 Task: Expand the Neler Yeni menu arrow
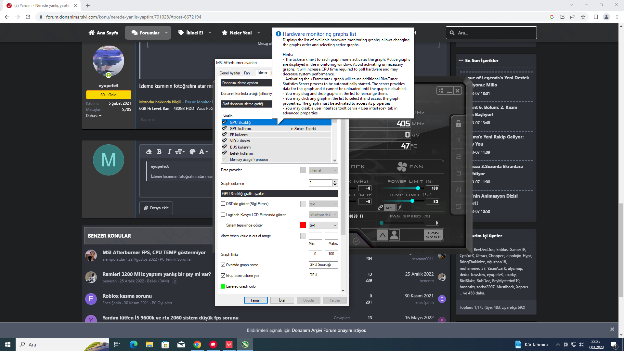(x=259, y=33)
